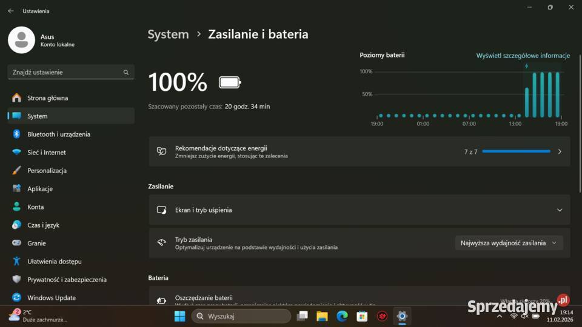The image size is (582, 327).
Task: Click the Granie gamepad icon
Action: [x=16, y=243]
